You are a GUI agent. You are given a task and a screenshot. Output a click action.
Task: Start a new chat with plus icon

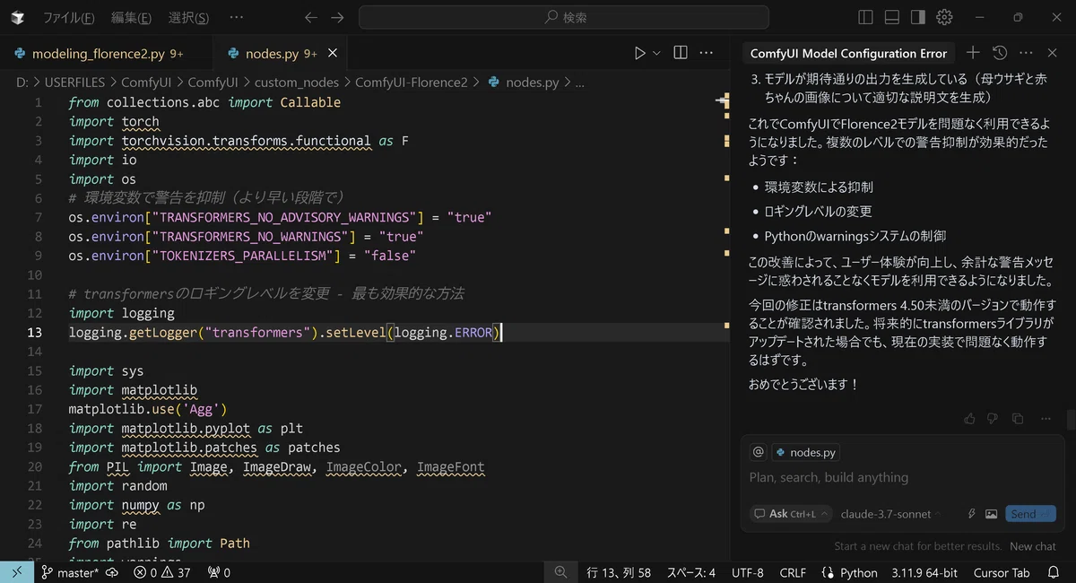click(x=973, y=54)
